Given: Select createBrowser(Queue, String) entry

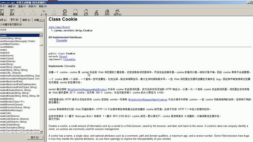Looking at the screenshot, I should (x=15, y=107).
